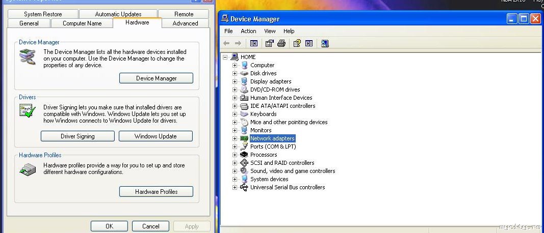The height and width of the screenshot is (233, 544).
Task: Expand the Network adapters node
Action: coord(235,138)
